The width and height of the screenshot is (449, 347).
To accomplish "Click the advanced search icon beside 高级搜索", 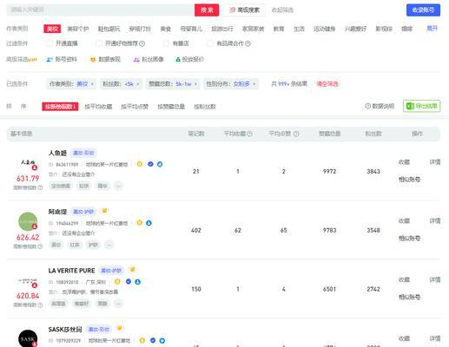I will [232, 10].
